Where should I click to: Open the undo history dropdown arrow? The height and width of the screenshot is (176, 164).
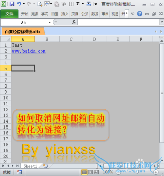tap(24, 4)
